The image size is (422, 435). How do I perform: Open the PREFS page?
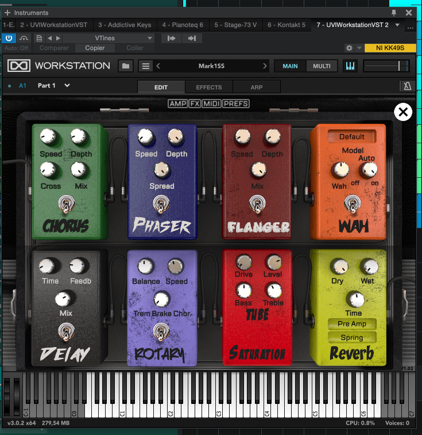click(x=235, y=104)
